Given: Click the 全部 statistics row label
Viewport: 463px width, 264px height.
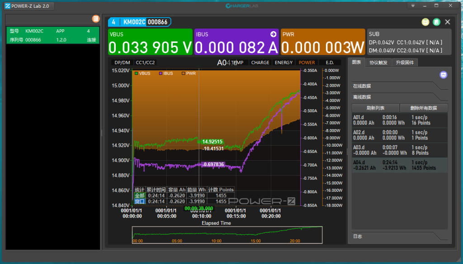Looking at the screenshot, I should click(x=140, y=196).
